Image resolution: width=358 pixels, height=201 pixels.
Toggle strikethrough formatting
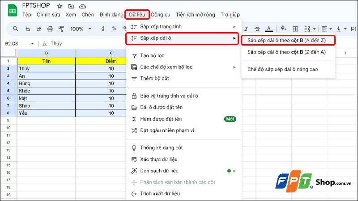[x=257, y=29]
